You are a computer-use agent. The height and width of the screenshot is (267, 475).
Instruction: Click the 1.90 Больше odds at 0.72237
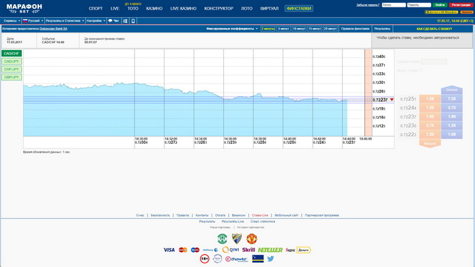pyautogui.click(x=452, y=116)
